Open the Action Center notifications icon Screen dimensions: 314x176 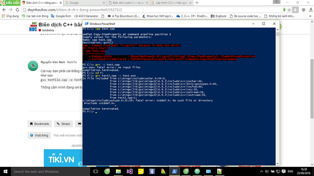284,171
